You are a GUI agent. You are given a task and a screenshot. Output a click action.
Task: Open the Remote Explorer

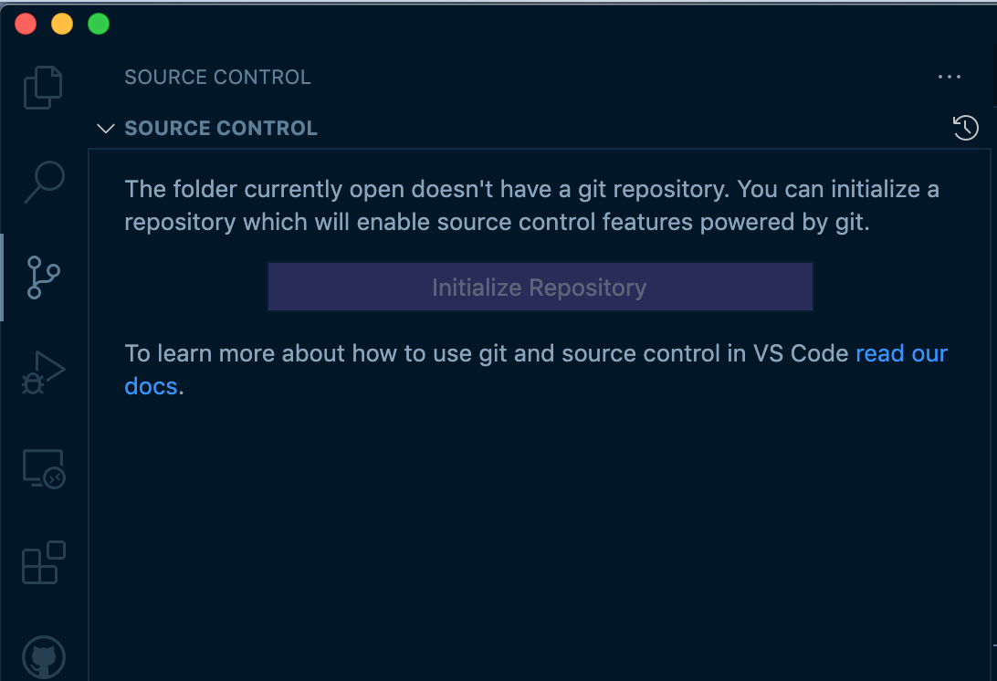[43, 468]
